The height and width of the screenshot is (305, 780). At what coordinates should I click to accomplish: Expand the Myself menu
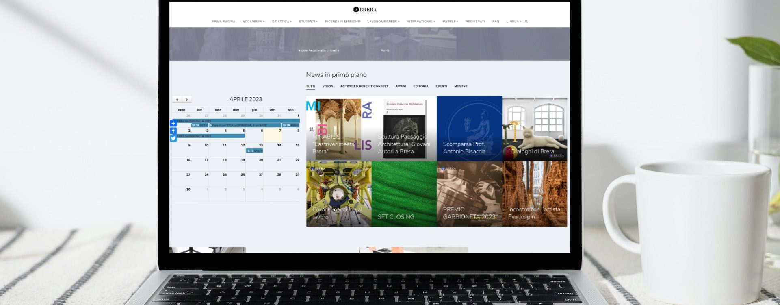450,22
